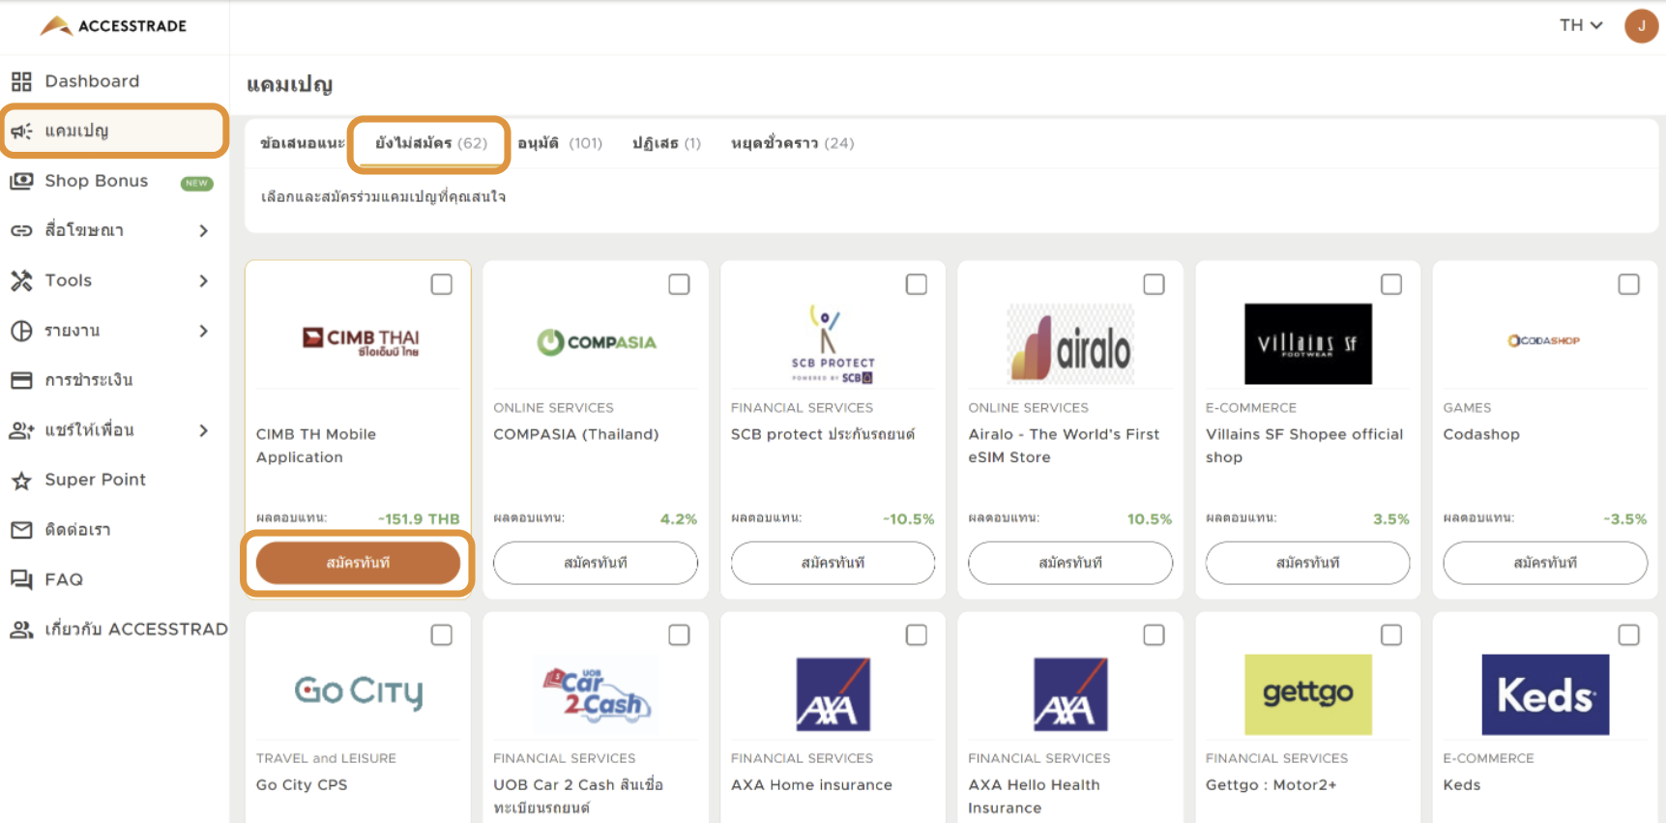This screenshot has width=1666, height=823.
Task: Open the Villains SF campaign logo
Action: (1308, 343)
